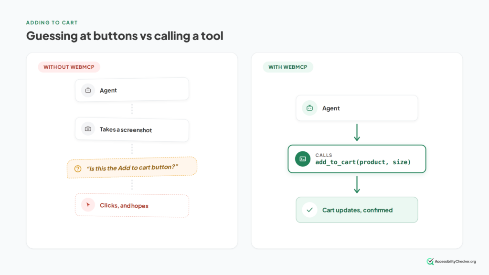Viewport: 489px width, 275px height.
Task: Select the WITH WEBMCP badge
Action: tap(288, 67)
